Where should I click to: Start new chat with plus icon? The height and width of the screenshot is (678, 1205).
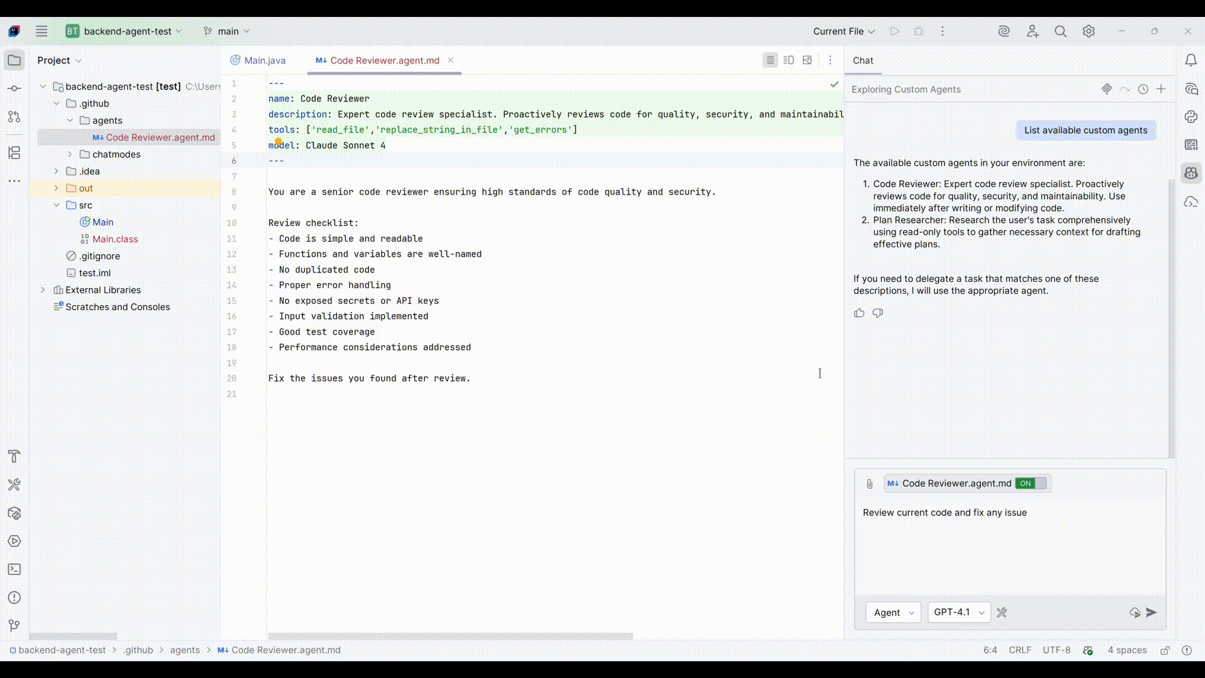[x=1161, y=89]
